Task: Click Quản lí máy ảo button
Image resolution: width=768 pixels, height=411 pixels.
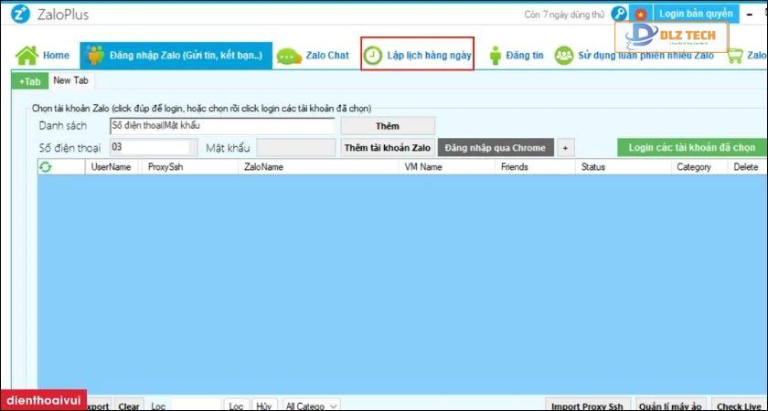Action: pyautogui.click(x=670, y=406)
